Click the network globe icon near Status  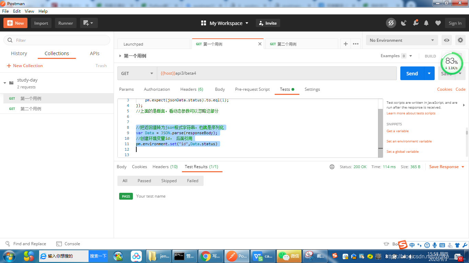point(332,167)
